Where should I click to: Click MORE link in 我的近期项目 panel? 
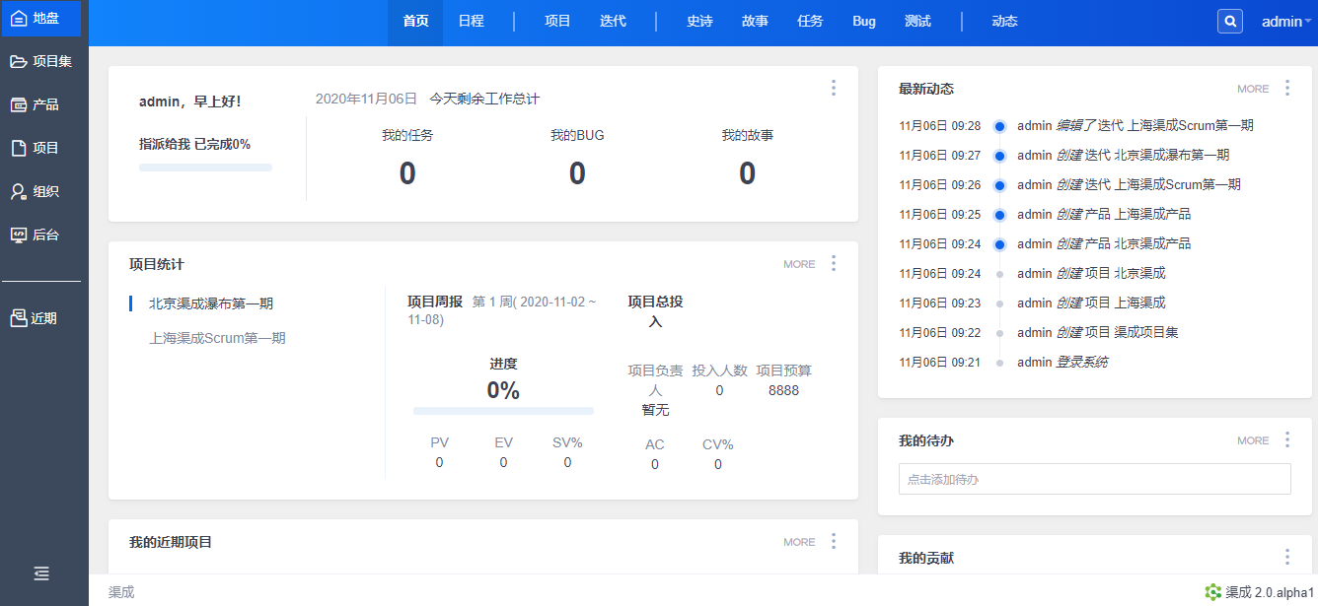coord(799,542)
